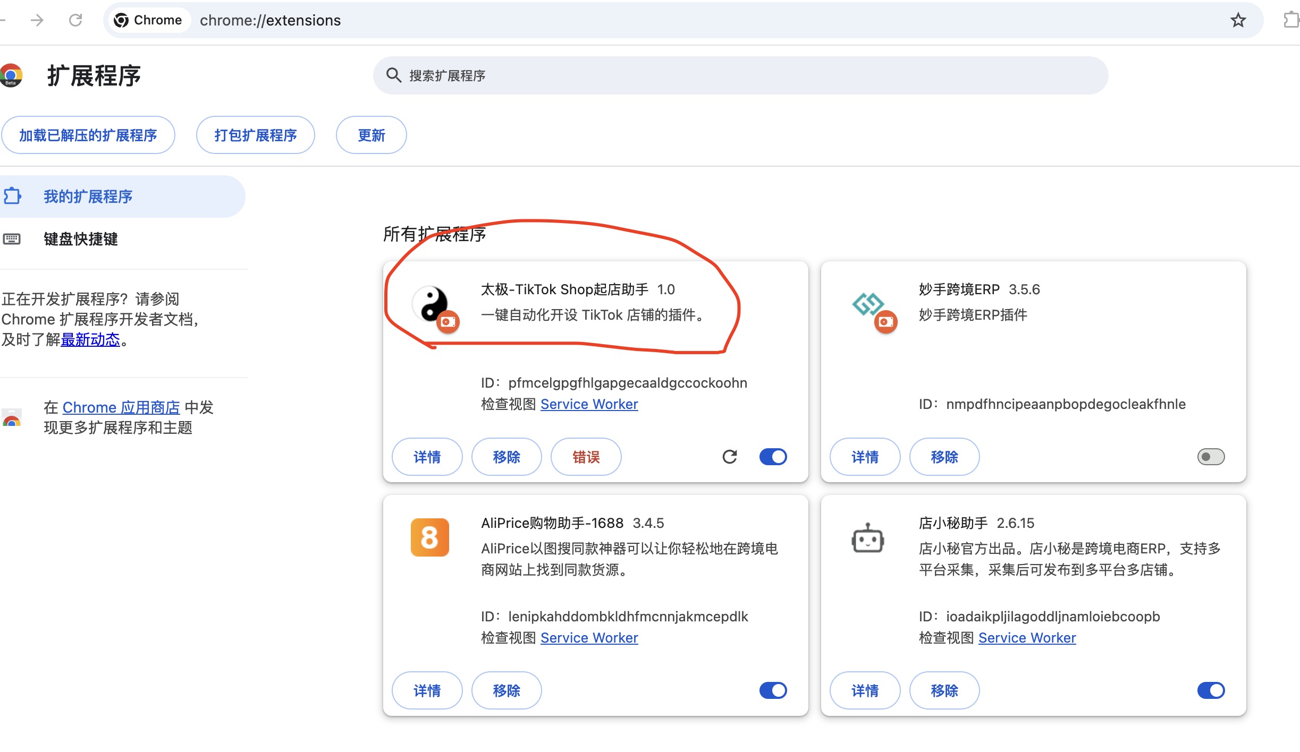Open Service Worker link for AliPrice购物助手

(589, 638)
